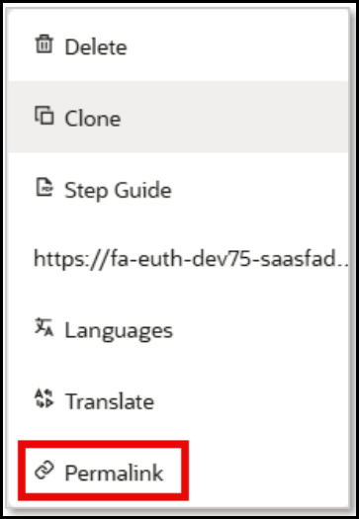The width and height of the screenshot is (359, 519).
Task: Click inside the red-outlined Permalink box
Action: click(x=103, y=471)
